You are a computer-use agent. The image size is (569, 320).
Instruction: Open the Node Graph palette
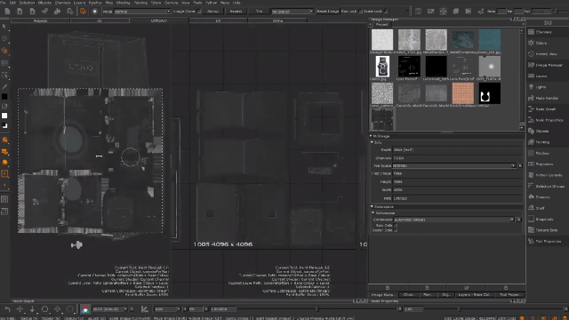tap(546, 108)
